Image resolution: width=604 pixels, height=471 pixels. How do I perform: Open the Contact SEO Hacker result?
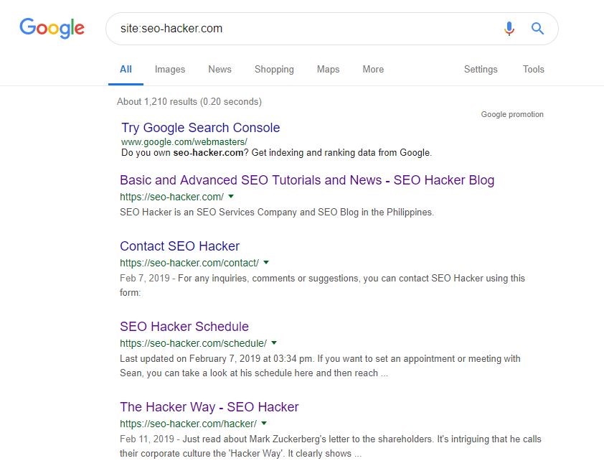coord(179,246)
